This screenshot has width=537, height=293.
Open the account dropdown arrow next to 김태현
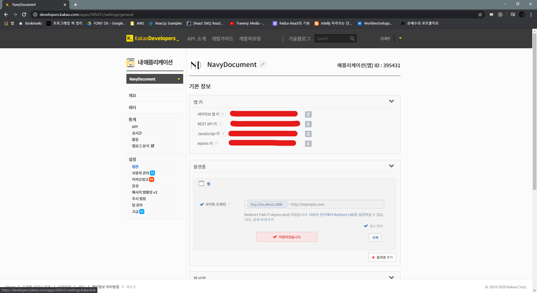[x=400, y=38]
